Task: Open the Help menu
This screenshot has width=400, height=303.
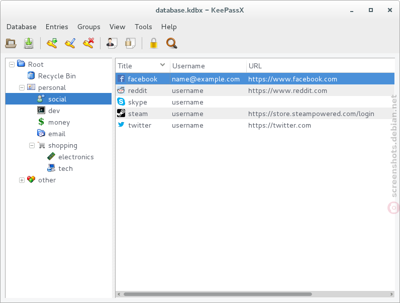Action: (169, 27)
